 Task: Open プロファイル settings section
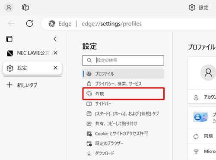coord(123,74)
